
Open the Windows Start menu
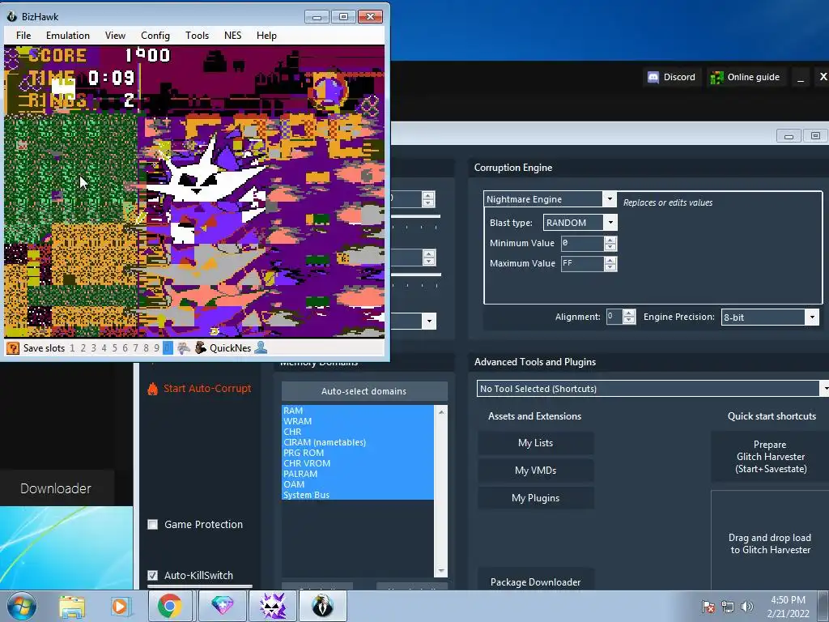[22, 606]
